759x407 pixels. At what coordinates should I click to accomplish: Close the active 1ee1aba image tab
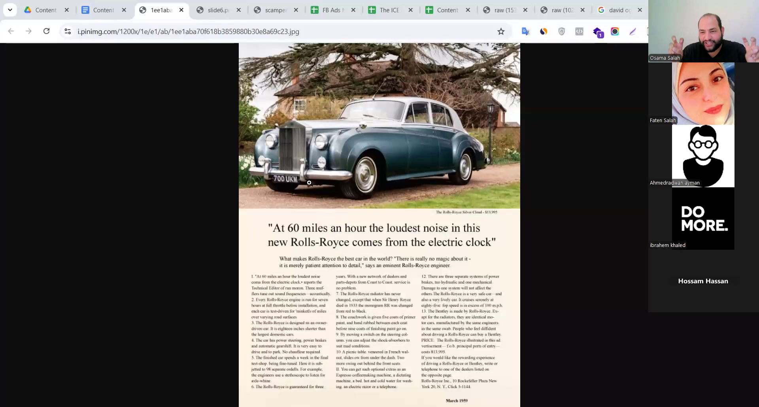181,10
